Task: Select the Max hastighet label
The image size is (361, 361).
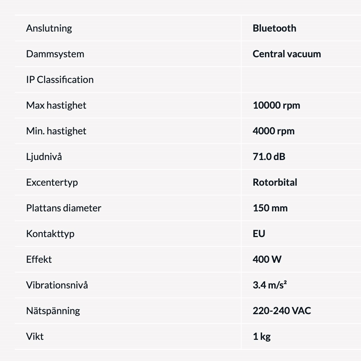Action: click(x=56, y=106)
